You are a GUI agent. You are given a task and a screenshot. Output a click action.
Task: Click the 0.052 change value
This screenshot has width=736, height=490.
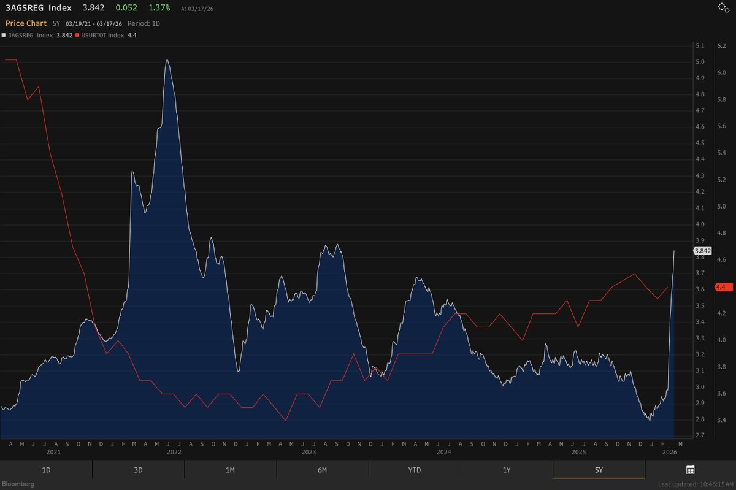coord(127,8)
